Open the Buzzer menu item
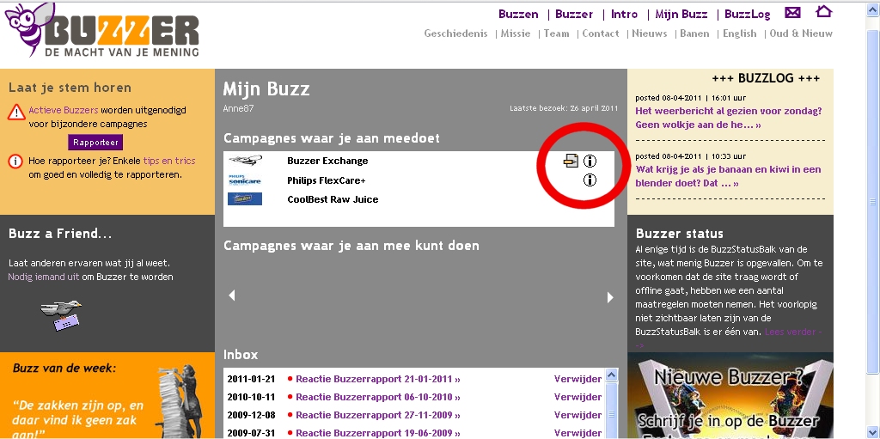 (x=574, y=14)
